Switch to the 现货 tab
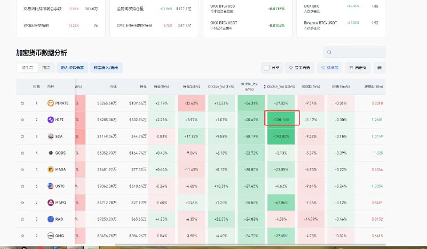The image size is (427, 249). tap(46, 68)
